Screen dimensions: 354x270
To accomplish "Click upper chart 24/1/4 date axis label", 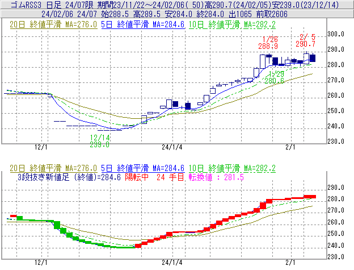I will click(x=172, y=147).
